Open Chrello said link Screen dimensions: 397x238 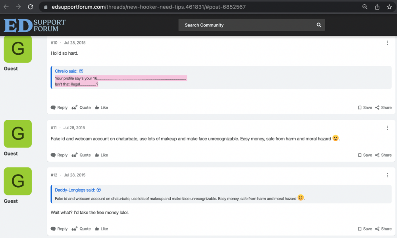coord(66,71)
